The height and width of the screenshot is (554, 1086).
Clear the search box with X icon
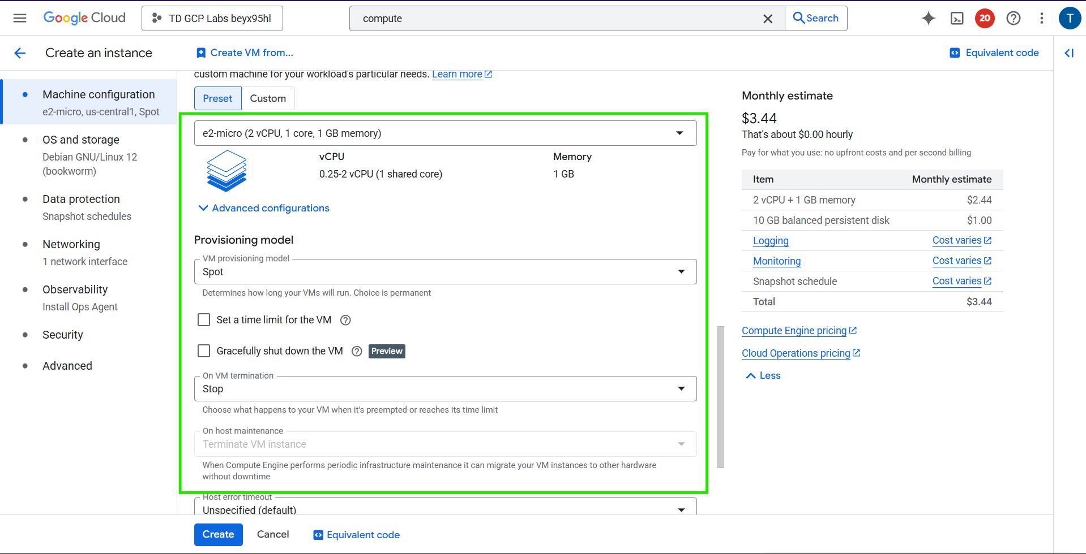(x=767, y=19)
